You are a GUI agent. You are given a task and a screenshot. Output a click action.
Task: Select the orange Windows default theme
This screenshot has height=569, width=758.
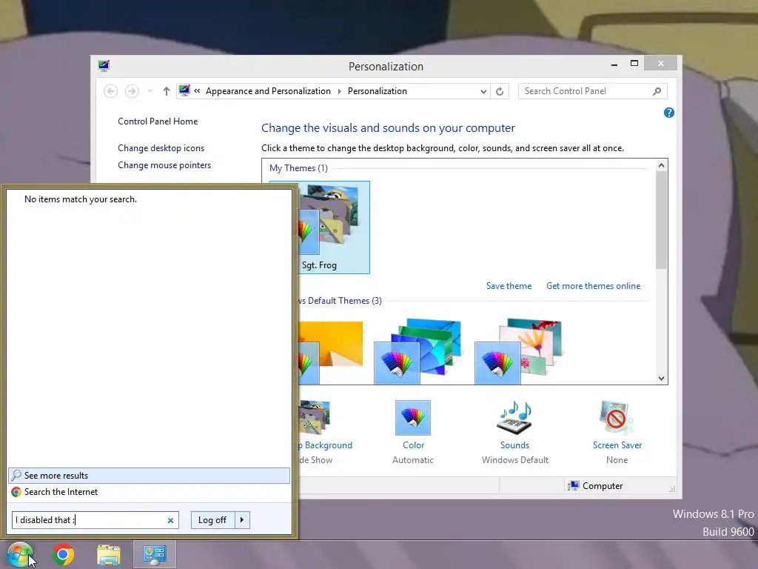[x=330, y=352]
